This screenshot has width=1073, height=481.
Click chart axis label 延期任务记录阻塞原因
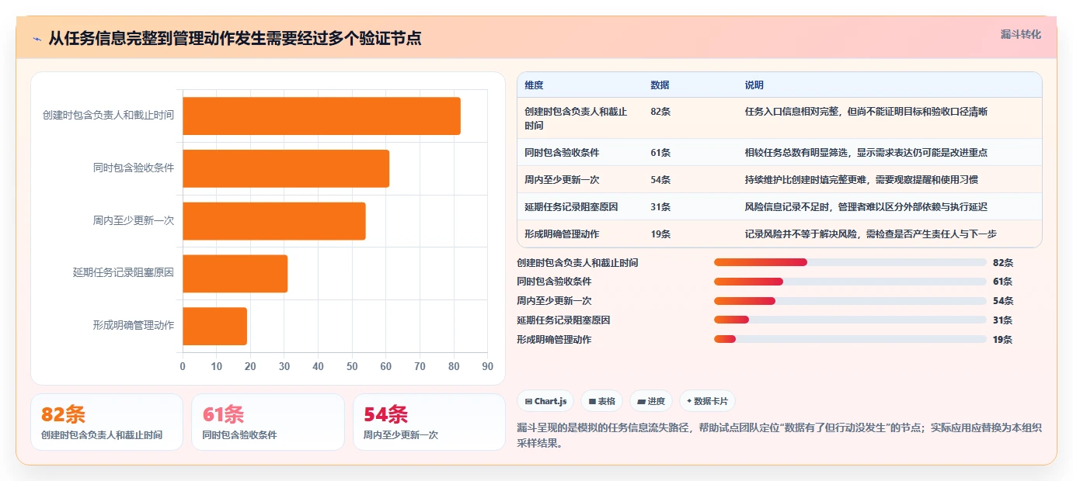(123, 272)
